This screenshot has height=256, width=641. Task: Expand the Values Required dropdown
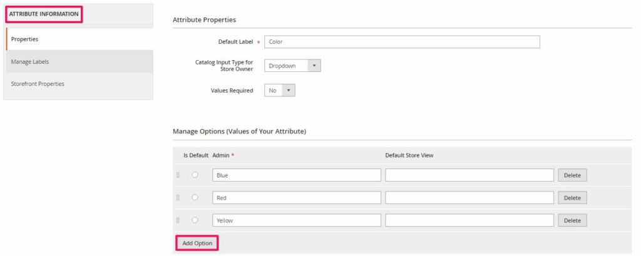[x=279, y=91]
